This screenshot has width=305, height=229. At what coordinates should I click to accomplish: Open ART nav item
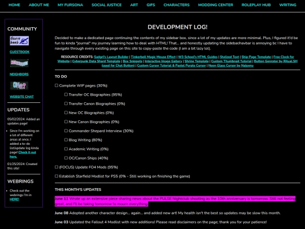134,5
